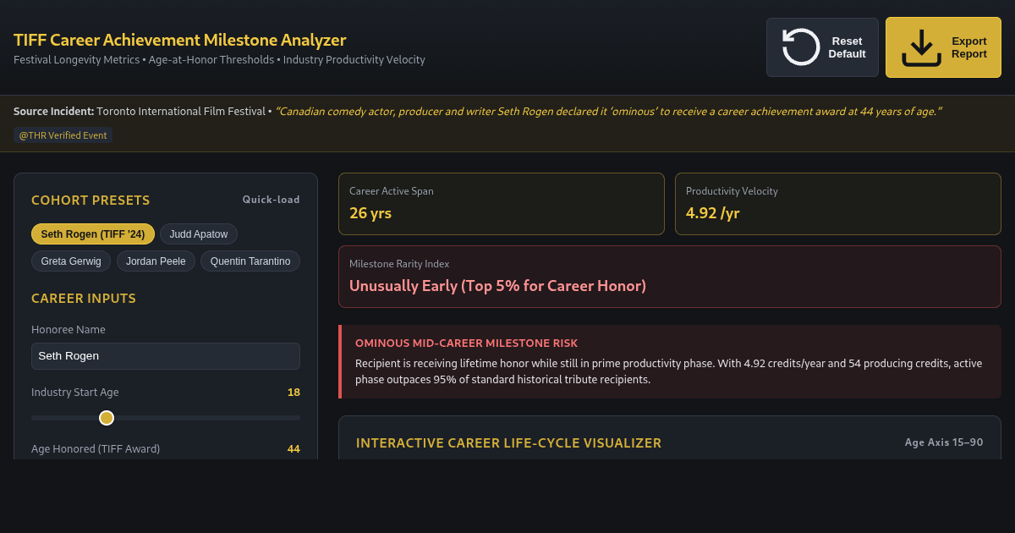Click the Industry Start Age slider handle
The height and width of the screenshot is (533, 1015).
tap(107, 418)
